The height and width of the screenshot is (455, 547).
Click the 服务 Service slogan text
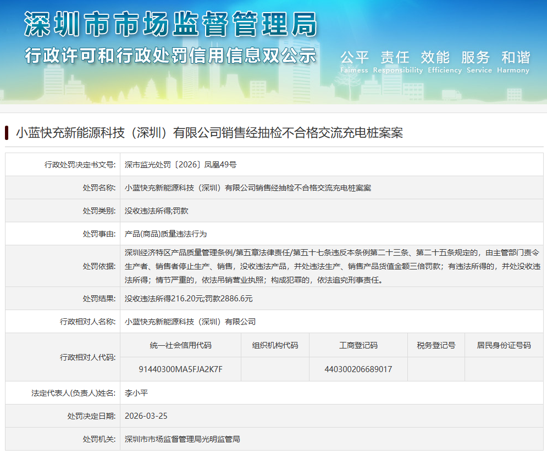coord(475,58)
